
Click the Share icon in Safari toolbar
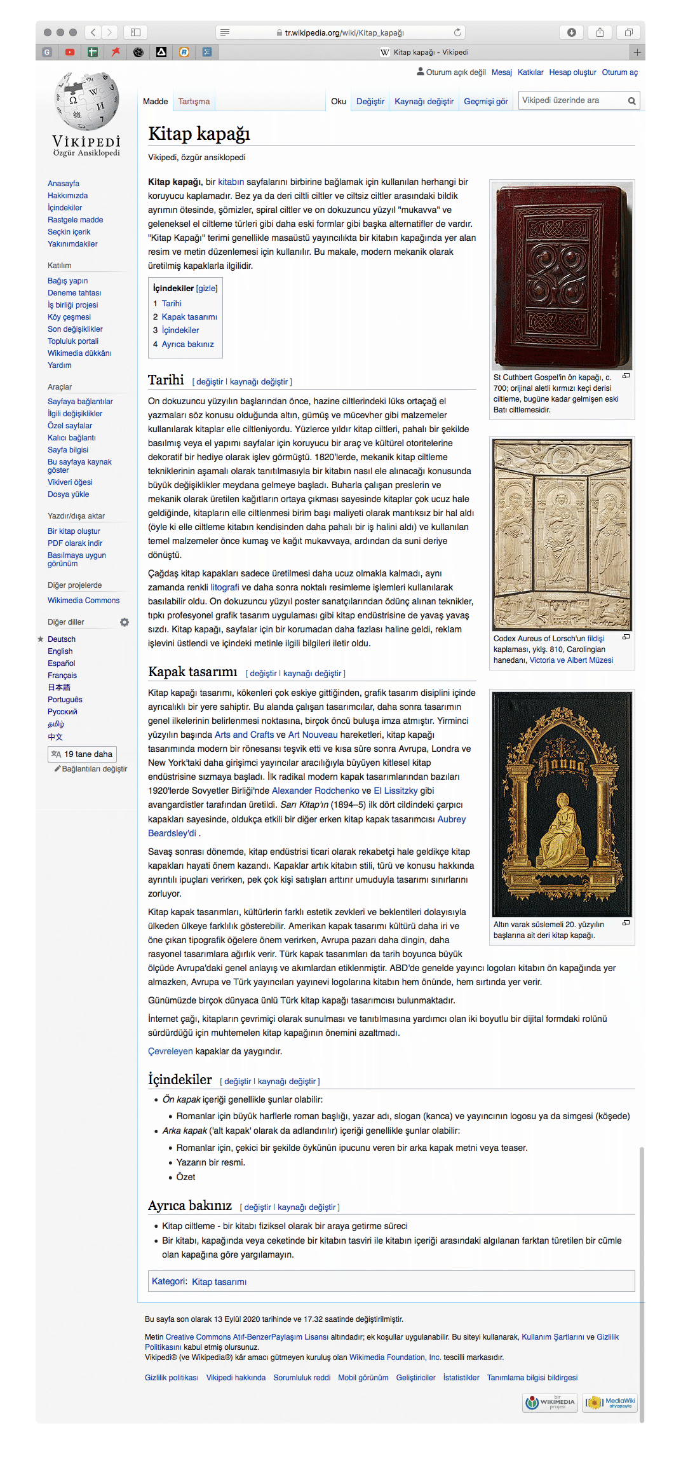[600, 32]
